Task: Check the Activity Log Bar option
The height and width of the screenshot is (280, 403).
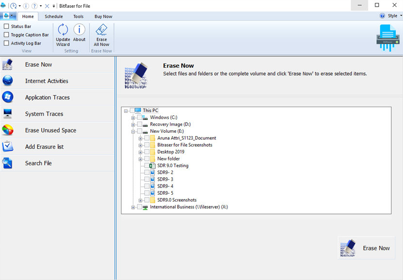Action: click(x=6, y=43)
